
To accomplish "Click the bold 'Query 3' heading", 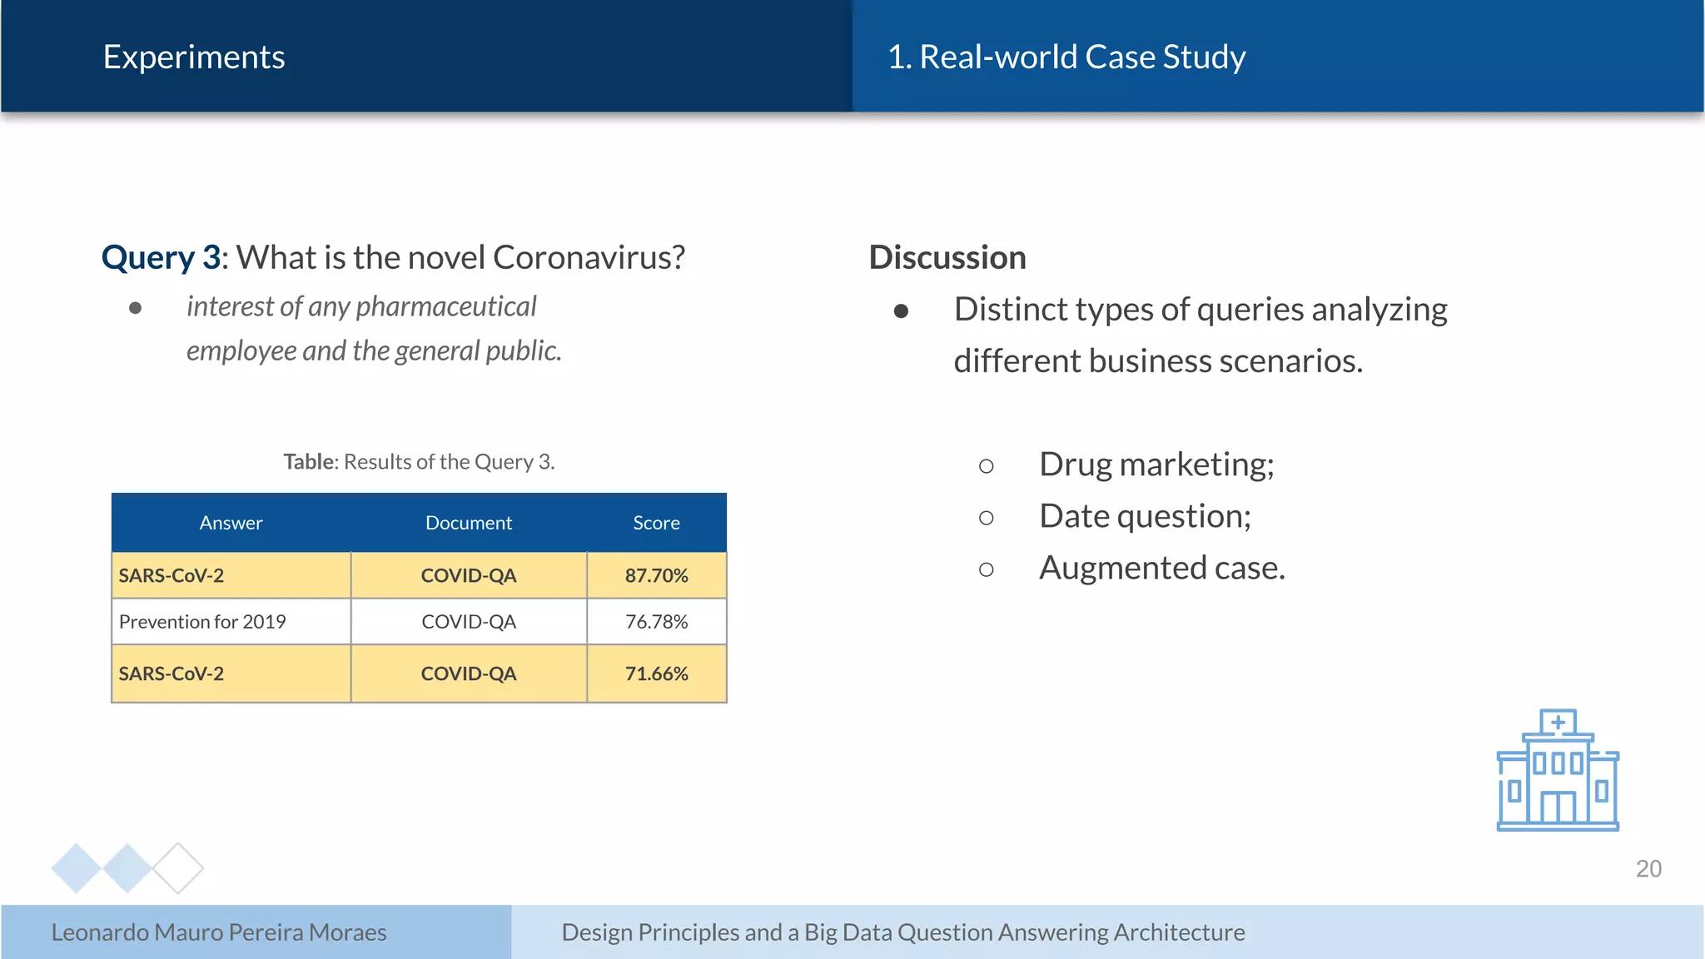I will (161, 257).
